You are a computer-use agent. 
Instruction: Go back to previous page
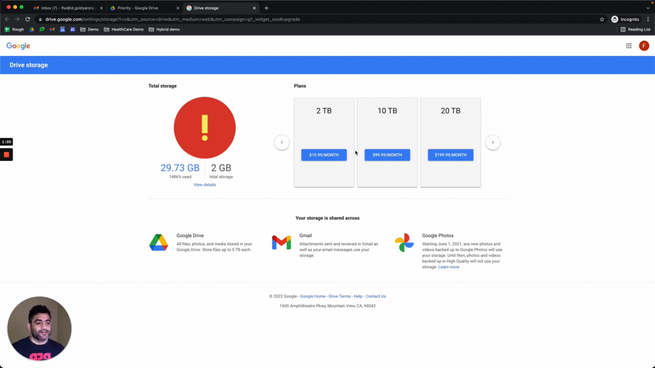pos(7,19)
